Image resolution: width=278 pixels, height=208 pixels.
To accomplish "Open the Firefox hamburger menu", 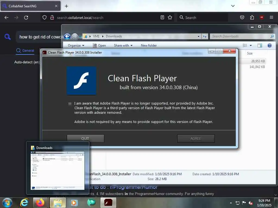I will pyautogui.click(x=271, y=17).
